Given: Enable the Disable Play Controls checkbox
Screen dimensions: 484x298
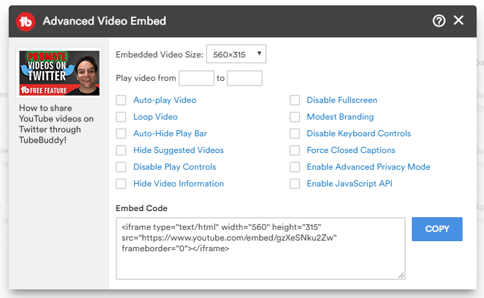Looking at the screenshot, I should pyautogui.click(x=121, y=167).
